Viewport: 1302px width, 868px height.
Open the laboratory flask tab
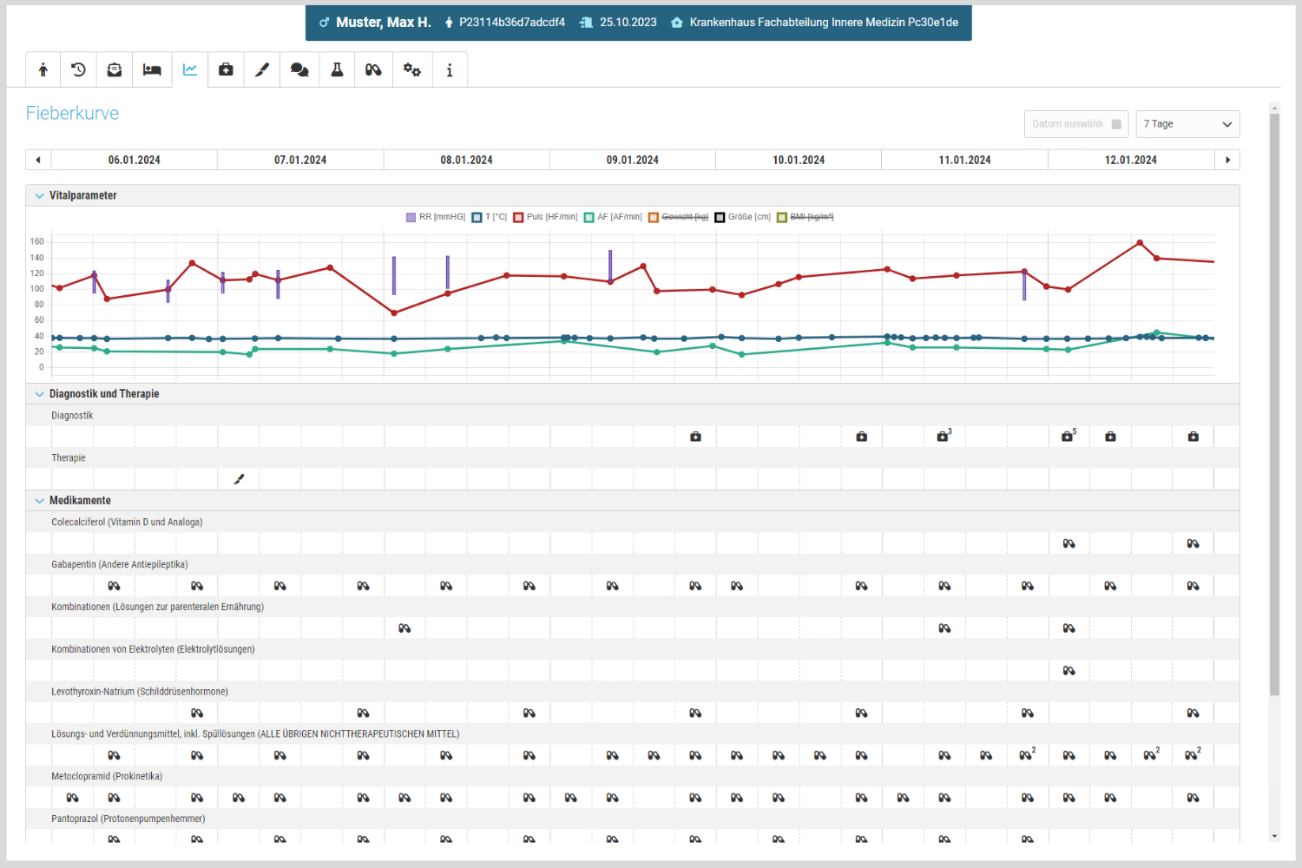pyautogui.click(x=337, y=70)
